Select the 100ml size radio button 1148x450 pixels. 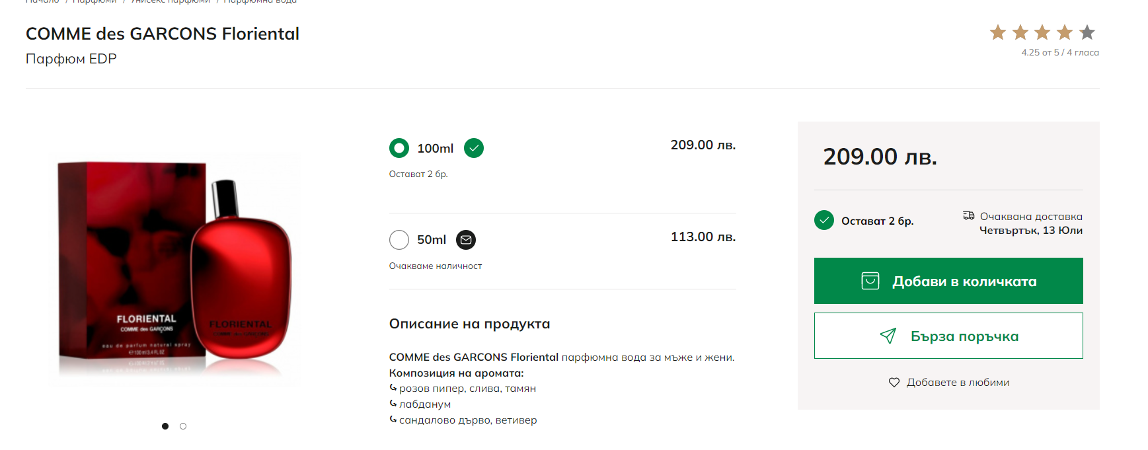point(399,148)
